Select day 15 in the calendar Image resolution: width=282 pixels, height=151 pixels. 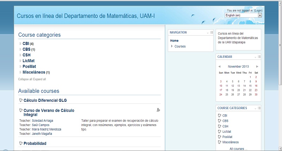(250, 86)
